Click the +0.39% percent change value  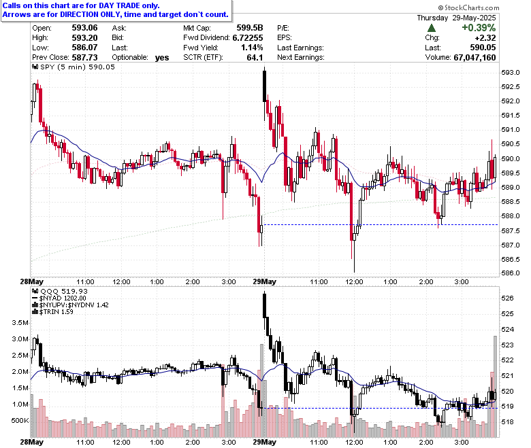click(x=479, y=28)
